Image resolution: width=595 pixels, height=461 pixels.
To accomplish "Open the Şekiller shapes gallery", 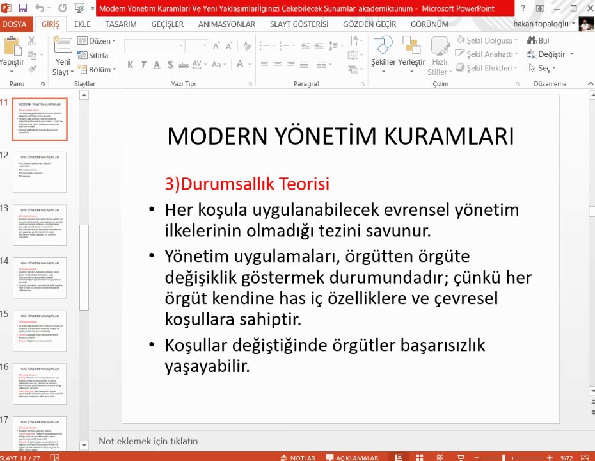I will pos(383,54).
